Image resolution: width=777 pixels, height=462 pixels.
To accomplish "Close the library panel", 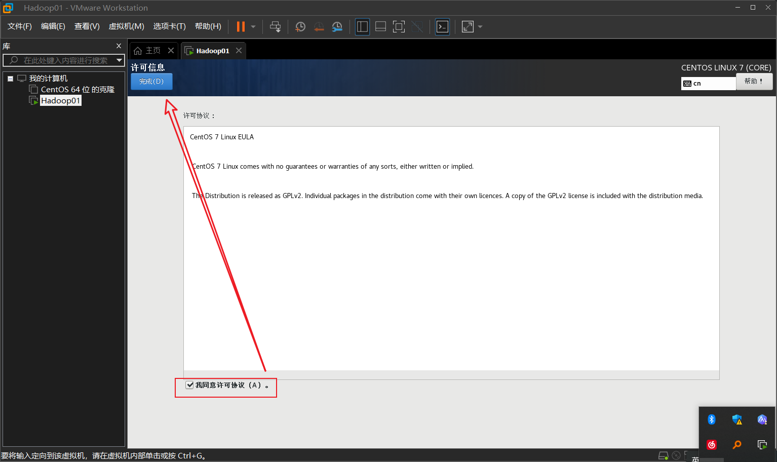I will (119, 46).
